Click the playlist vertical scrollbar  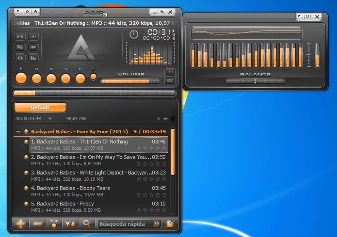173,152
